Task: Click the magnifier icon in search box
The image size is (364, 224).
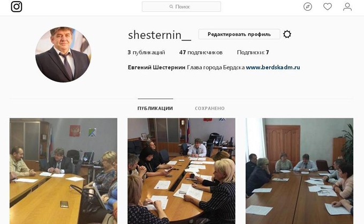Action: click(171, 7)
